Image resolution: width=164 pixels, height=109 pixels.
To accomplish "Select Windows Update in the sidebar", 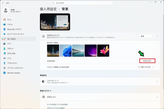I will pyautogui.click(x=19, y=73).
